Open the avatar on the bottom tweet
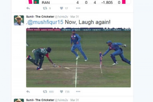153x102 pixels. [x=19, y=100]
